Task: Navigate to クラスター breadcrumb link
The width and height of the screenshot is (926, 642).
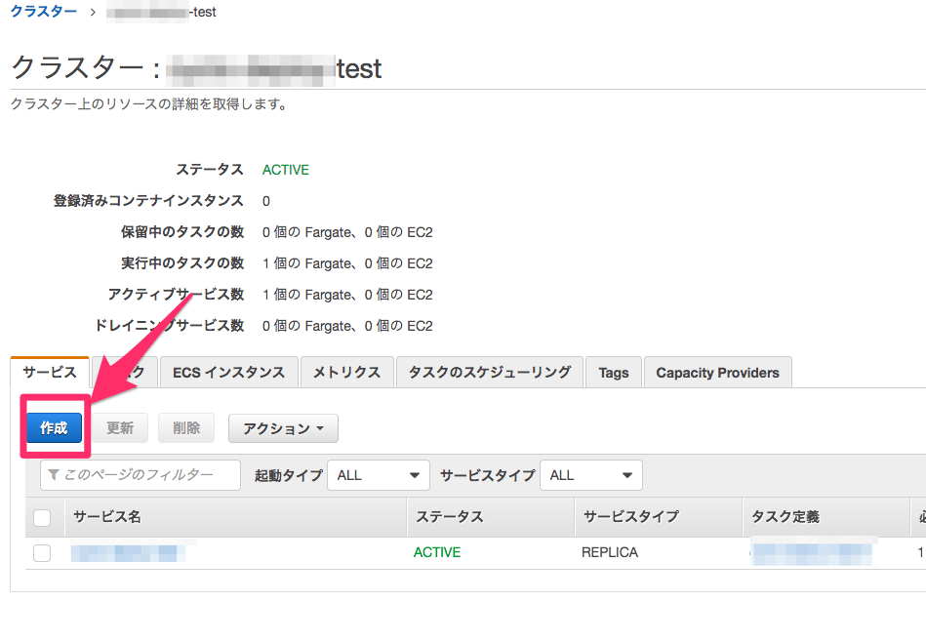Action: (43, 12)
